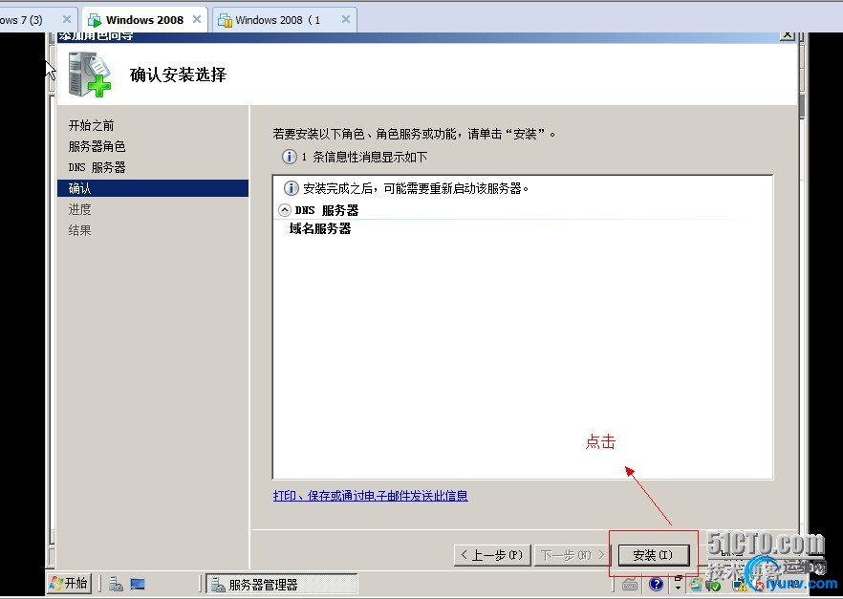This screenshot has height=599, width=843.
Task: Click the running VM icon on Windows 2008 tab
Action: tap(95, 20)
